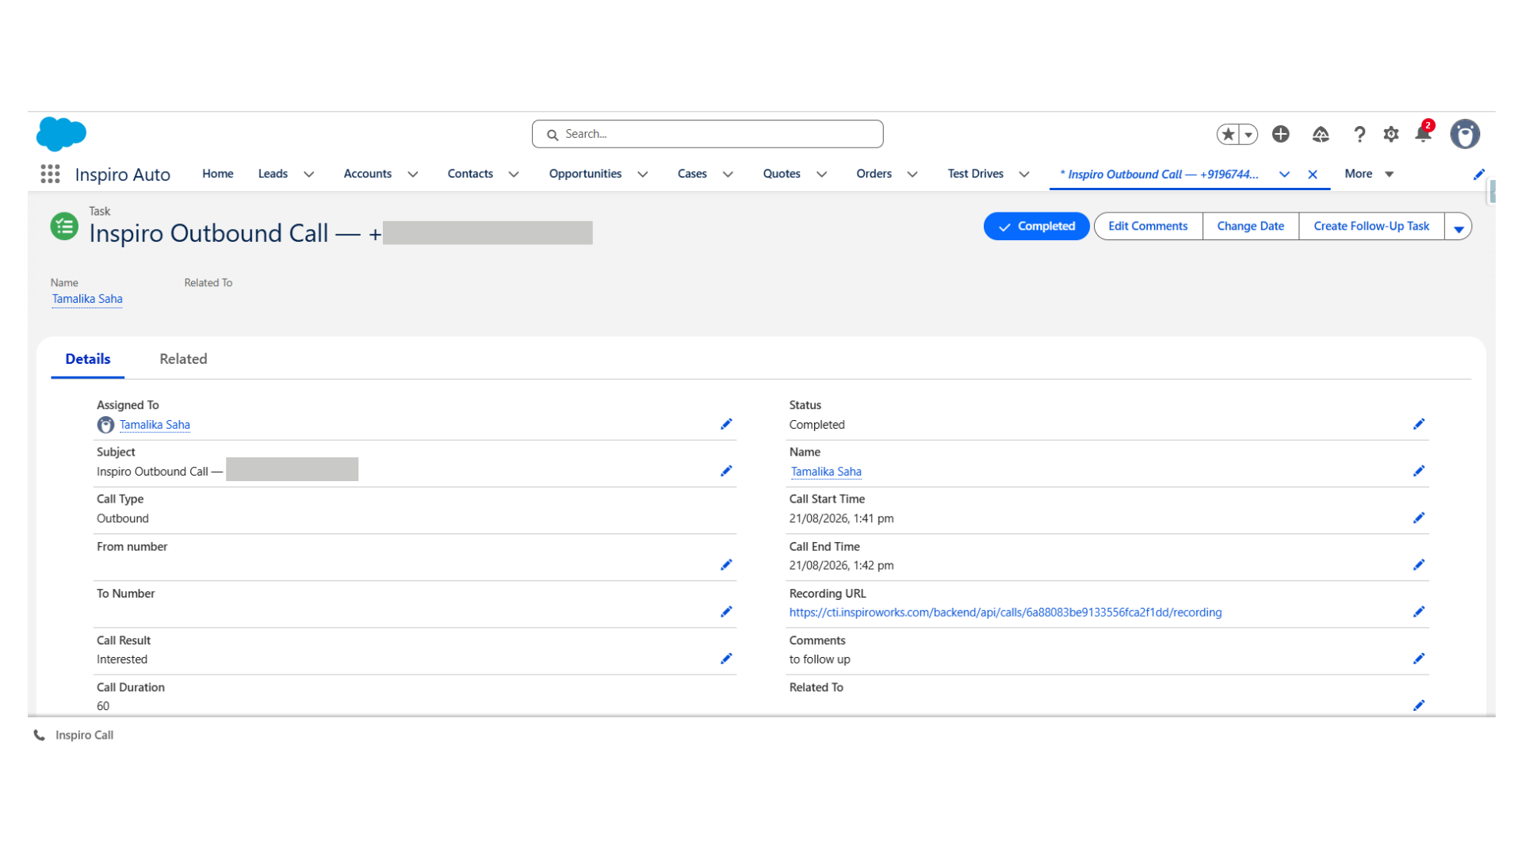Open the Trailhead guidance icon
Screen dimensions: 1522x856
[x=1321, y=135]
